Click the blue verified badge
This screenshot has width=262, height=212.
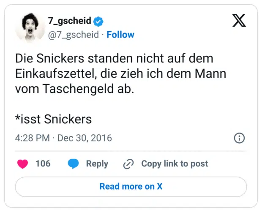99,22
